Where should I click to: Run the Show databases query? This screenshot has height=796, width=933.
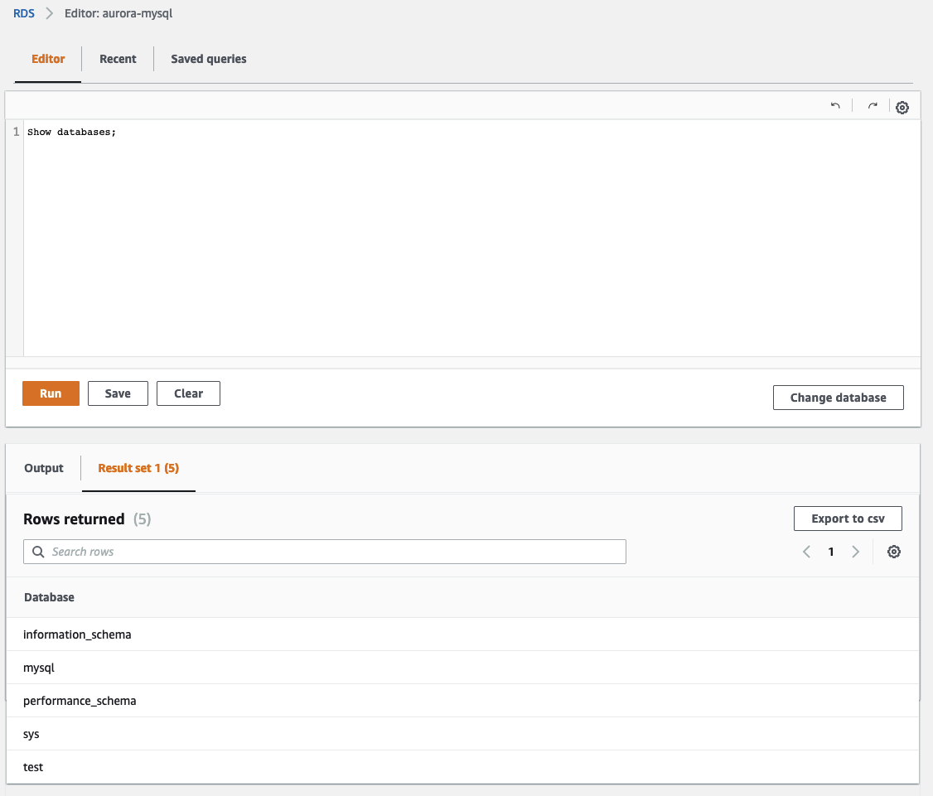[51, 393]
